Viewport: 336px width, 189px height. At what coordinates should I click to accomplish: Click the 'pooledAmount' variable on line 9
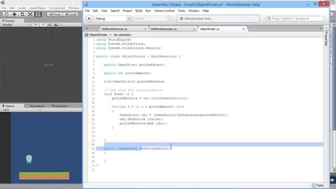click(138, 73)
